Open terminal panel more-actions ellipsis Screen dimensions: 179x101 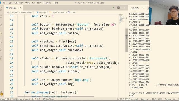coord(143,8)
